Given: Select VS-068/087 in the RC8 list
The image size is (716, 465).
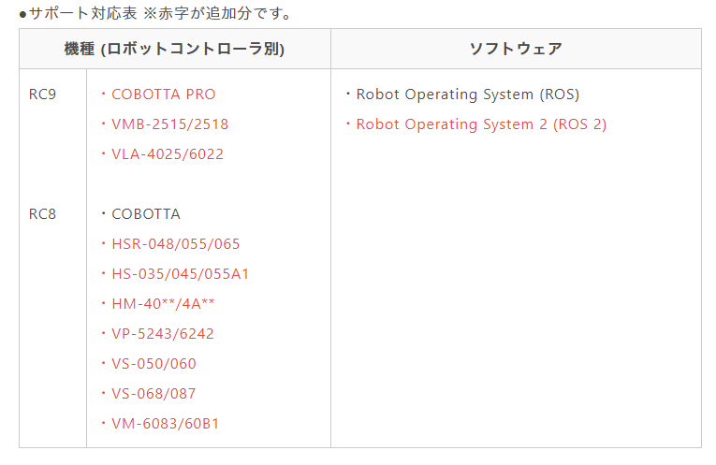Looking at the screenshot, I should coord(153,394).
